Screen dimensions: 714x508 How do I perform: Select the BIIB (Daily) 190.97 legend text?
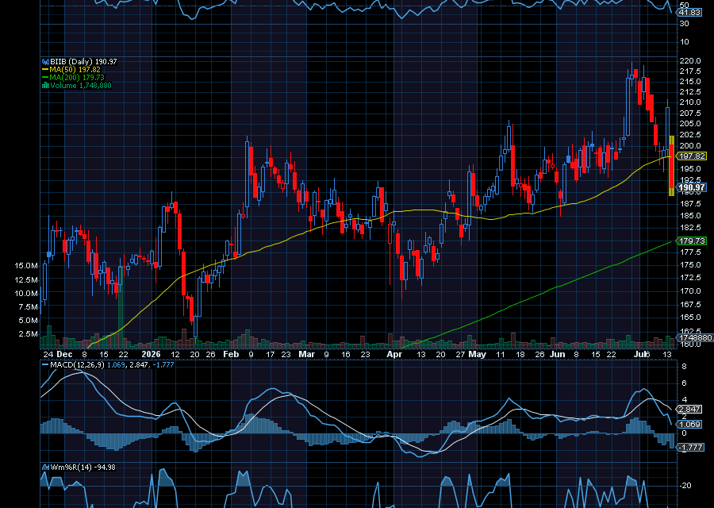83,61
